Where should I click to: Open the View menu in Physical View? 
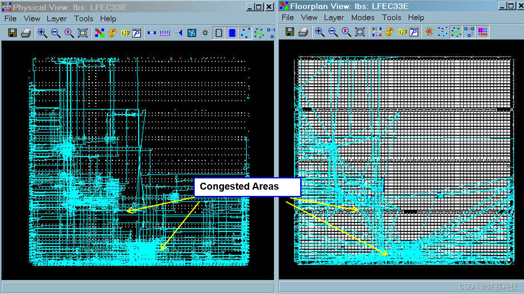(x=32, y=19)
